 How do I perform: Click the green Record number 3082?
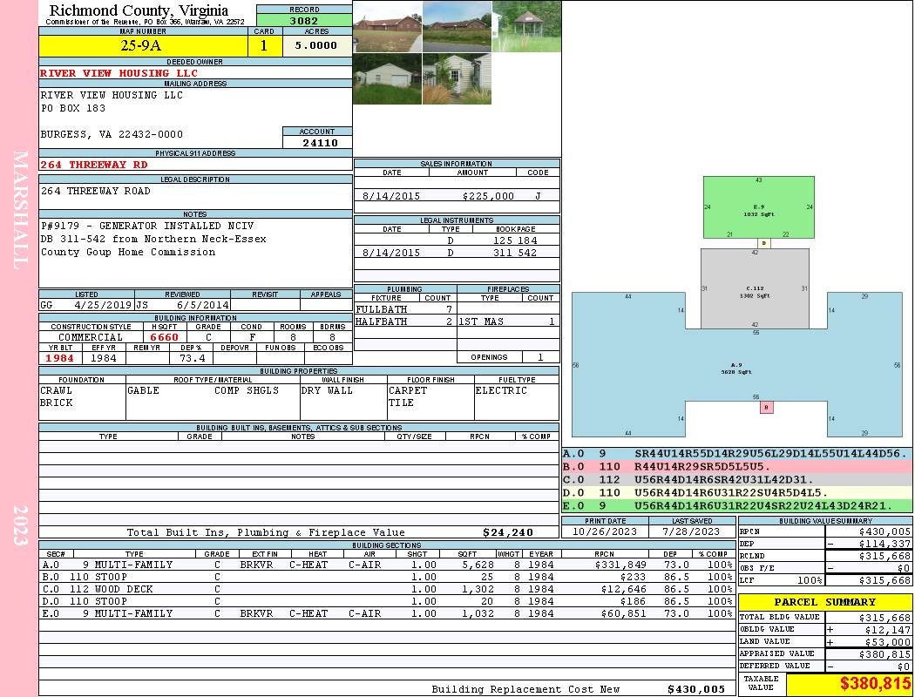tap(304, 20)
